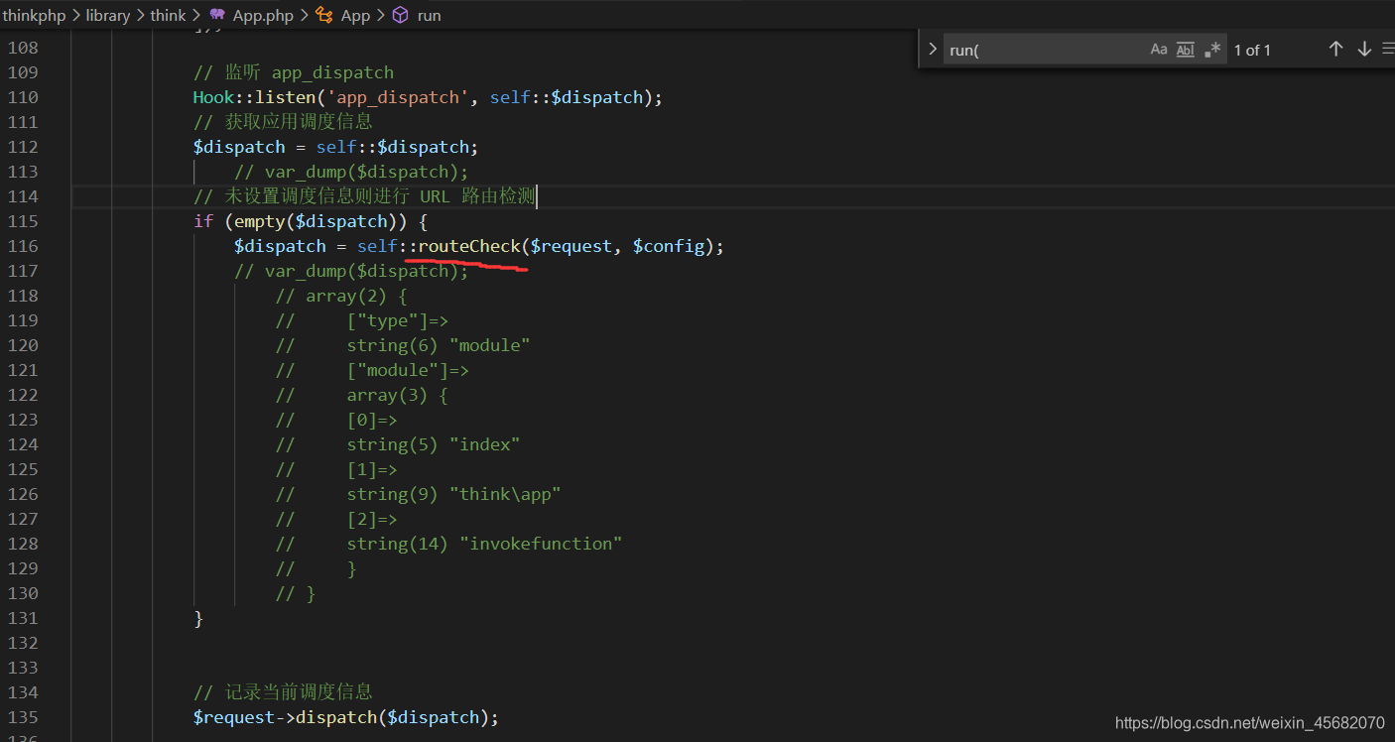Image resolution: width=1395 pixels, height=742 pixels.
Task: Toggle Find in Selection icon
Action: (x=1388, y=49)
